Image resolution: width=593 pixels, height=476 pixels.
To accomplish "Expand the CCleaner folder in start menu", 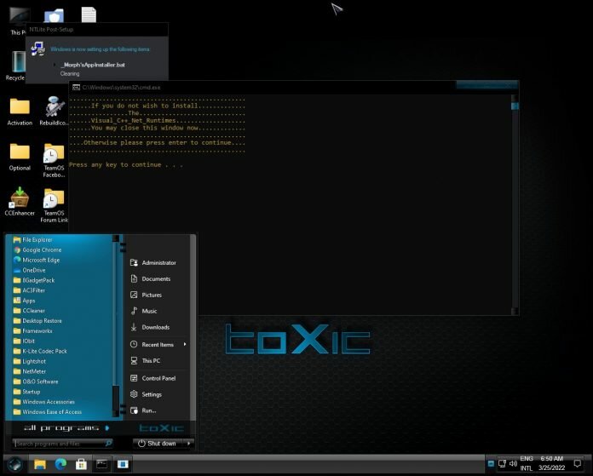I will point(29,311).
